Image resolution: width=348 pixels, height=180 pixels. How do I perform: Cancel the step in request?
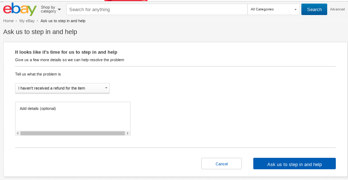pos(221,164)
